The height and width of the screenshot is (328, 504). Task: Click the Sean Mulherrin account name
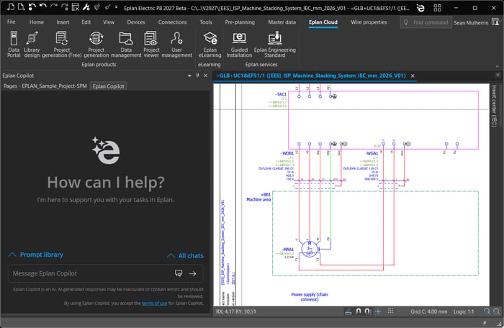(471, 22)
